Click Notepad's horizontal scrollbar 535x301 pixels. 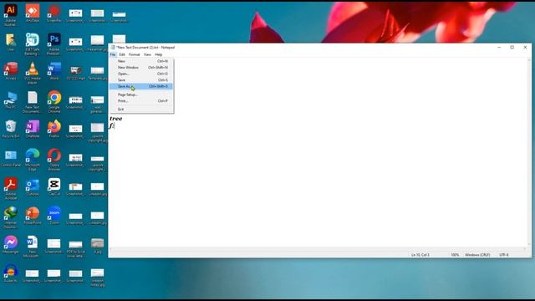tap(318, 249)
